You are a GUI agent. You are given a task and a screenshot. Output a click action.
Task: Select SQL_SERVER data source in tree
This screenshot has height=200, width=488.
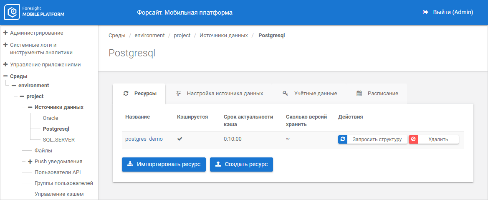[x=59, y=140]
